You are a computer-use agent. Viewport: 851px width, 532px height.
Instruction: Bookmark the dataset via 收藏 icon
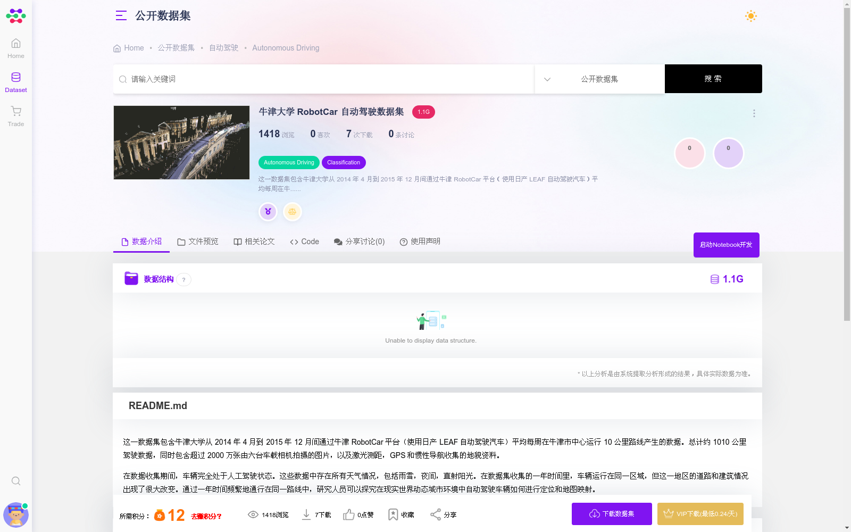[393, 514]
